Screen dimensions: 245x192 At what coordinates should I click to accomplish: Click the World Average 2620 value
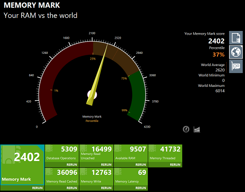[x=220, y=70]
